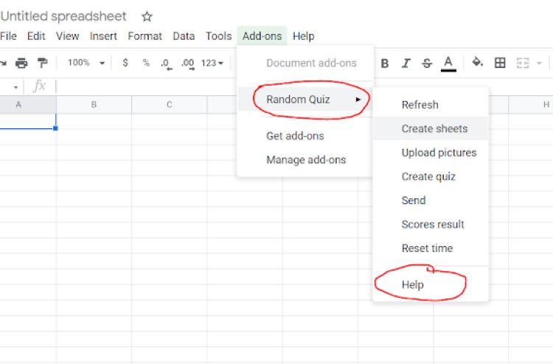Open the Data menu

coord(184,36)
